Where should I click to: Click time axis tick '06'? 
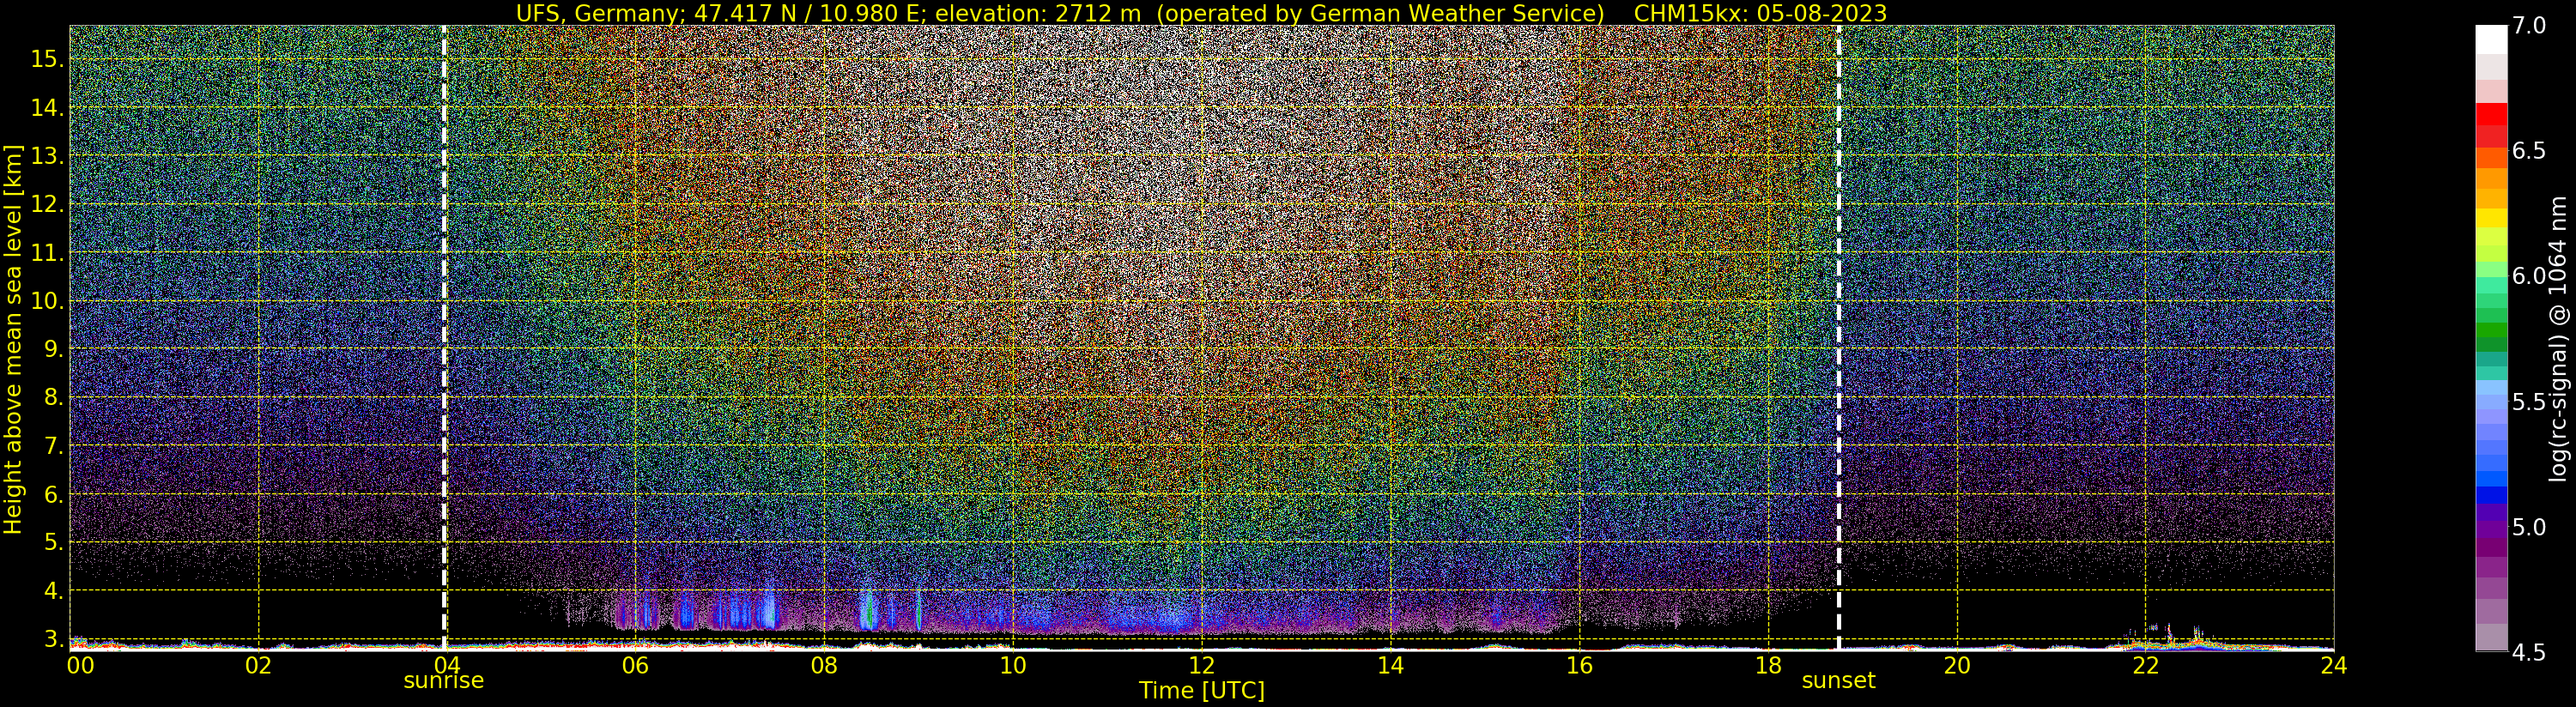pyautogui.click(x=635, y=665)
